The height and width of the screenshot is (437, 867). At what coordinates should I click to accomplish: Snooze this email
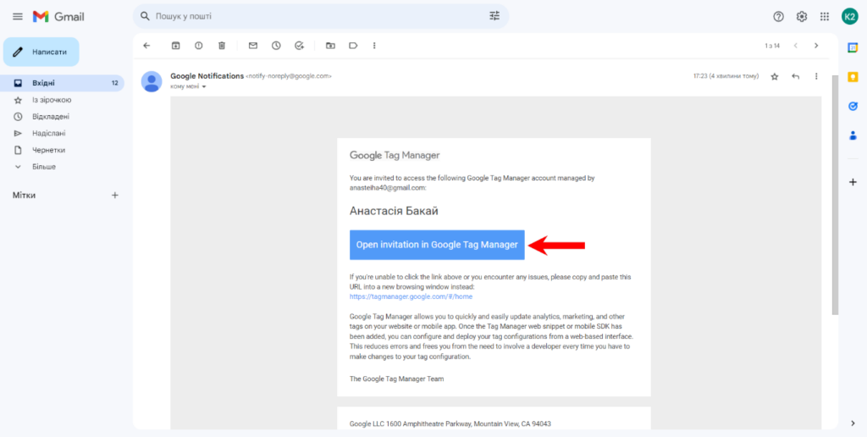(x=276, y=46)
